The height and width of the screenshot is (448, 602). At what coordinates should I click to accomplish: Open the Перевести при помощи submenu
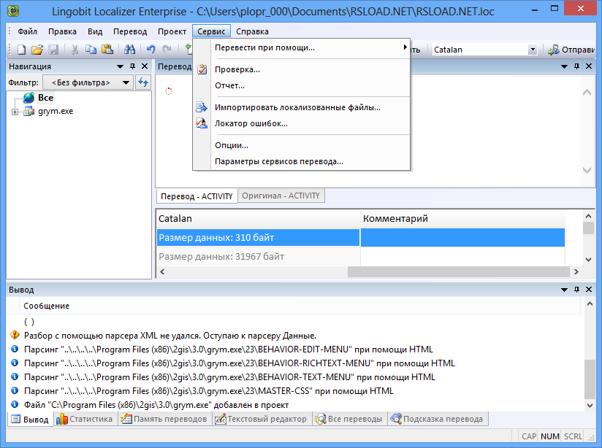click(x=302, y=47)
